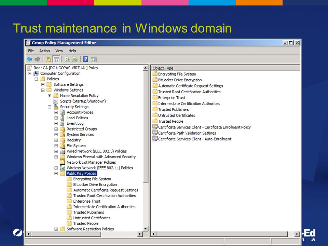Click the File System folder icon
The width and height of the screenshot is (328, 246).
tap(62, 146)
